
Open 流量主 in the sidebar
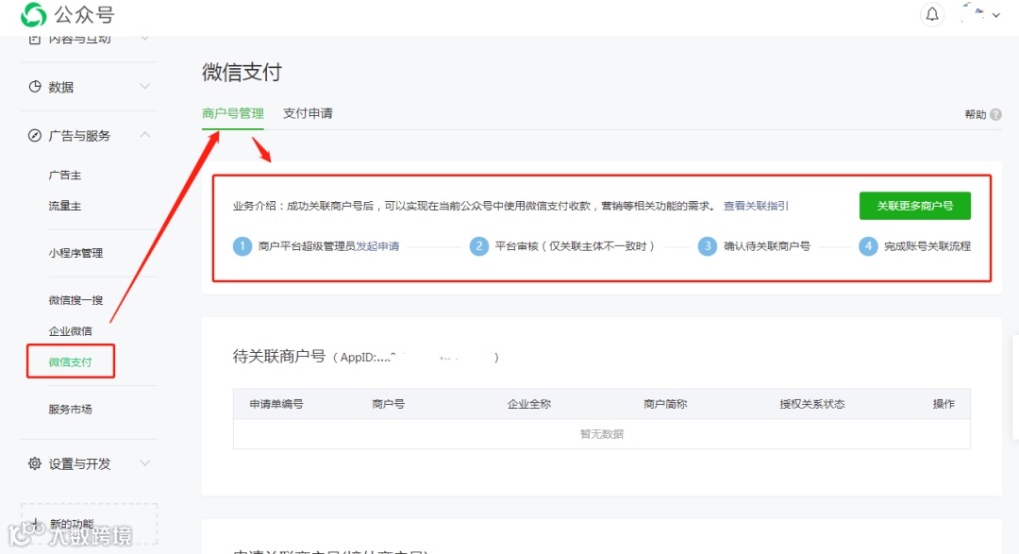coord(65,206)
